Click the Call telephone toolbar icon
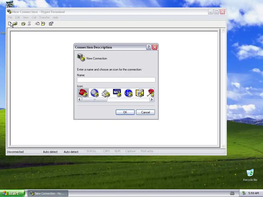This screenshot has height=197, width=263. click(x=23, y=24)
